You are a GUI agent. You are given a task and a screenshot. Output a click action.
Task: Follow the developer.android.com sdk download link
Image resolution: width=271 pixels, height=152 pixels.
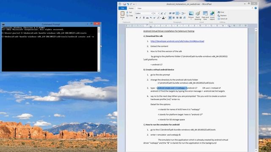[x=177, y=41]
